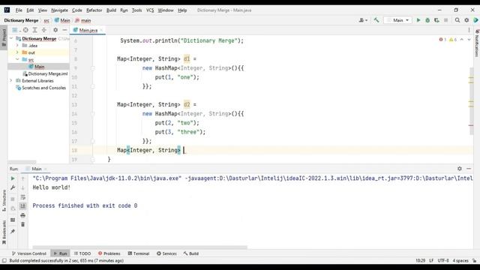
Task: Close the Main run tab
Action: coord(45,169)
